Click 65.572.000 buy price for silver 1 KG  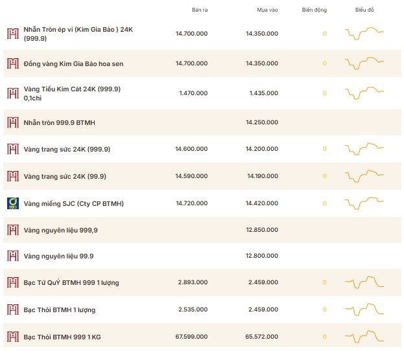tap(262, 337)
